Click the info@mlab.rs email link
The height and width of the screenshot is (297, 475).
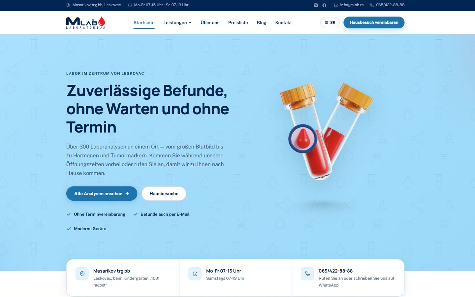(x=352, y=5)
